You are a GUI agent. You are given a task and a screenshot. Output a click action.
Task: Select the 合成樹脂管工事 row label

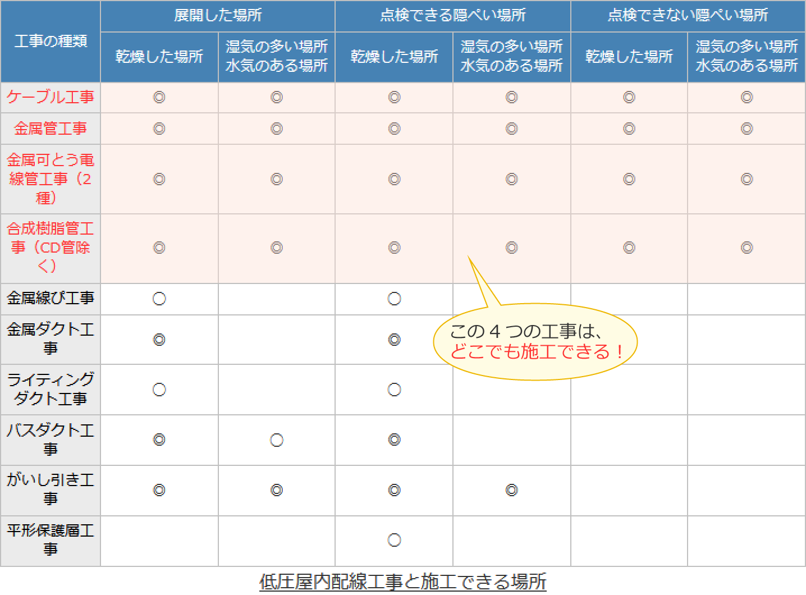[51, 248]
